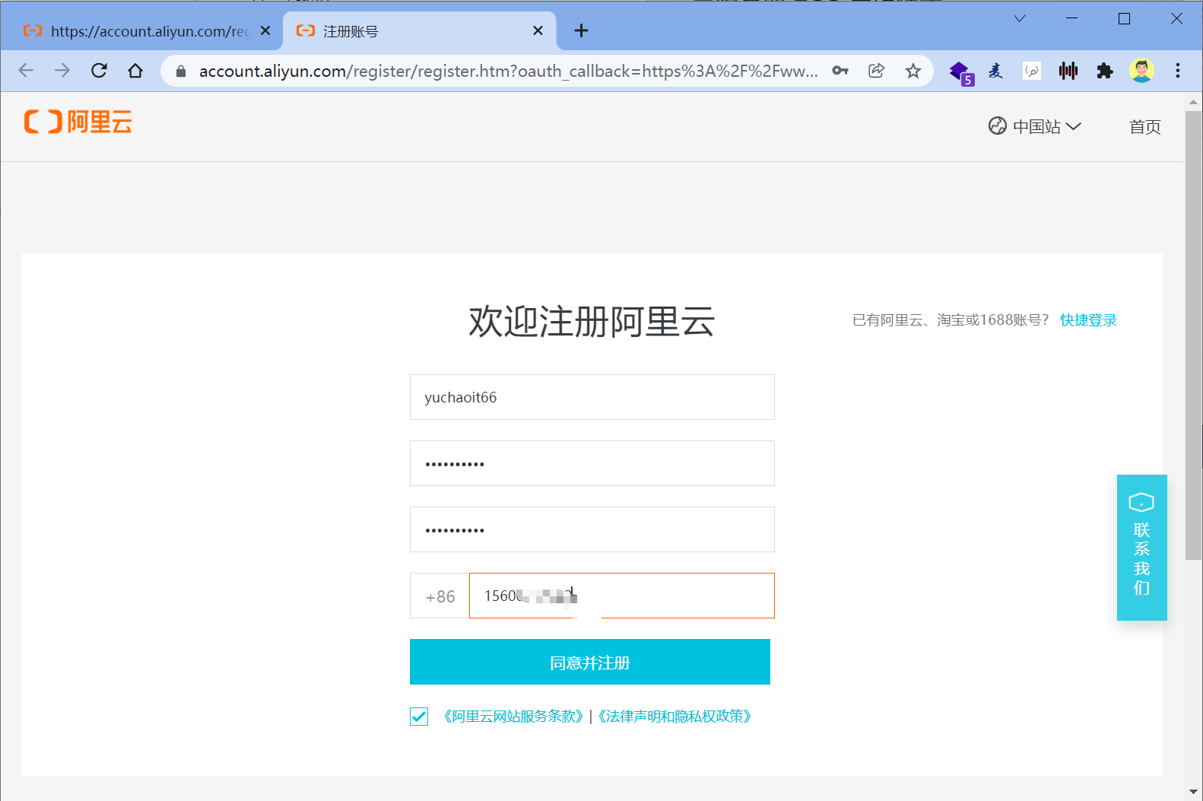Open the saved passwords key icon
The width and height of the screenshot is (1203, 801).
click(x=840, y=71)
